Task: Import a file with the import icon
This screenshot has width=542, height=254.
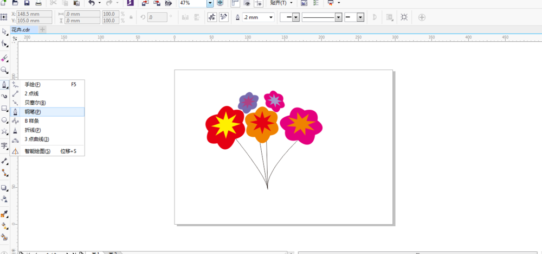Action: coord(145,3)
